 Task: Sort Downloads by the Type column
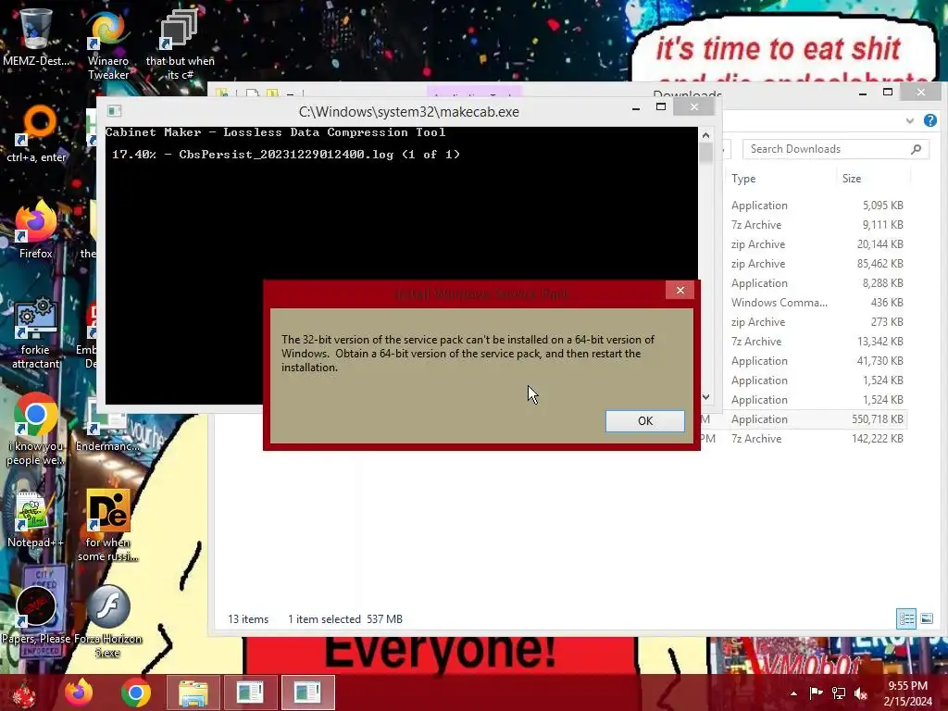[x=743, y=179]
